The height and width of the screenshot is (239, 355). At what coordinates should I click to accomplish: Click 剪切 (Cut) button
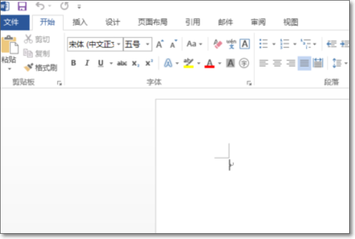tap(37, 39)
